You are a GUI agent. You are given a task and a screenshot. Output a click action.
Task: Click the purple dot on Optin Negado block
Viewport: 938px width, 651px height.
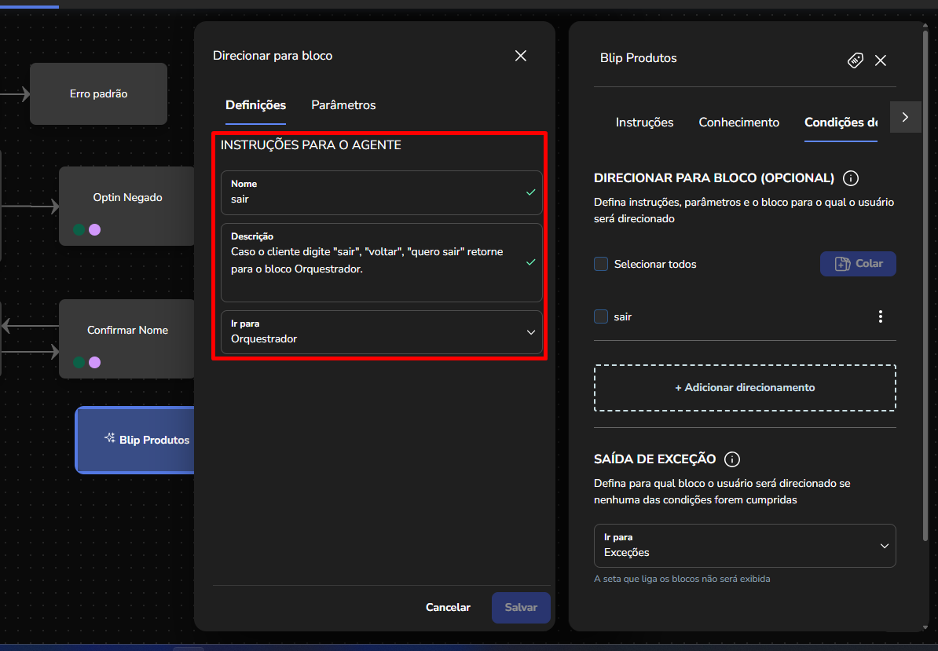coord(95,230)
